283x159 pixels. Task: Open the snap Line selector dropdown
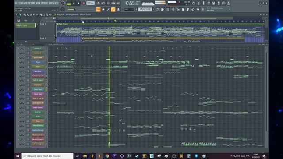129,9
